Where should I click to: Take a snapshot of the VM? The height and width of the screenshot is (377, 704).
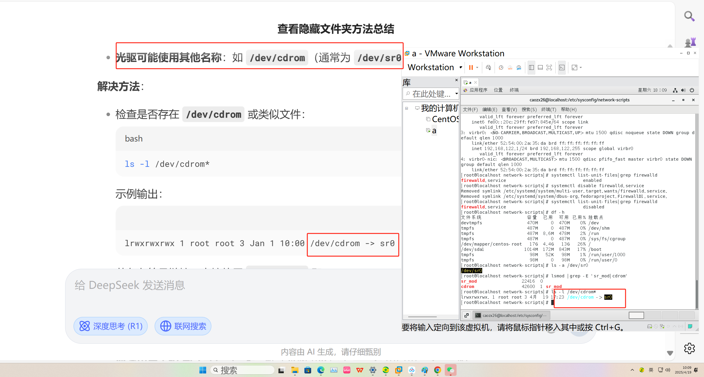501,68
